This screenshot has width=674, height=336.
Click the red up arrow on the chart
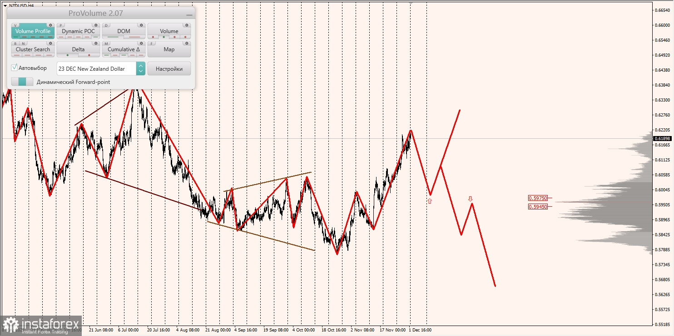[430, 200]
